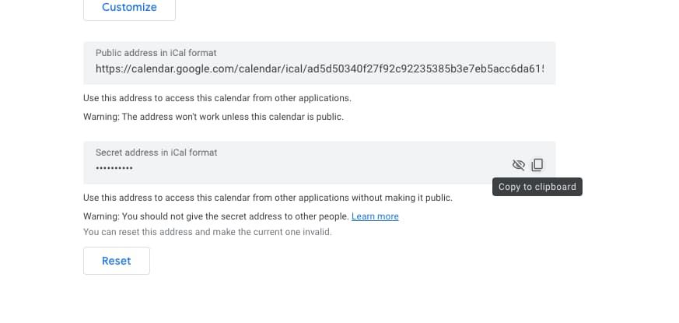Show the hidden secret iCal address
The width and height of the screenshot is (679, 323).
coord(519,165)
